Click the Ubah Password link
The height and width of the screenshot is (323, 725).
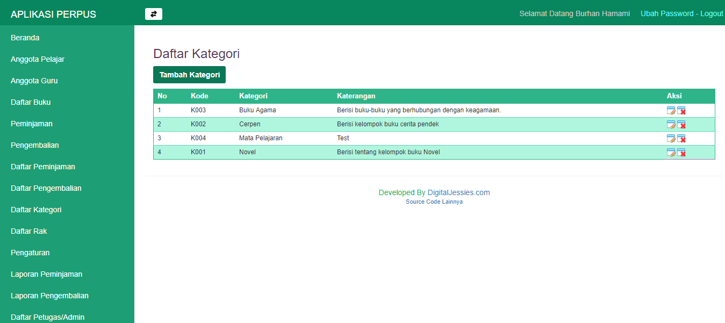click(x=667, y=13)
